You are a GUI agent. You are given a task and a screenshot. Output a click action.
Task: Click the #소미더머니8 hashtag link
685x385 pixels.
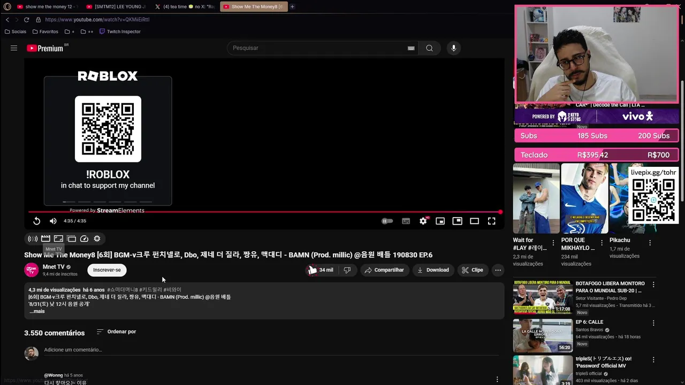(122, 290)
